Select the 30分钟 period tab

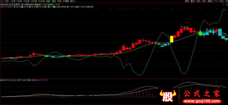(34, 1)
